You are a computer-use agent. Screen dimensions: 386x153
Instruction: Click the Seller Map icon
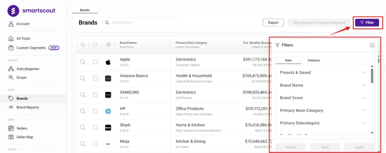click(x=11, y=137)
